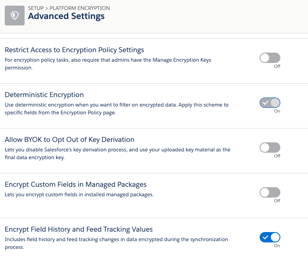This screenshot has height=267, width=308.
Task: Click the Platform Encryption shield icon
Action: click(15, 16)
